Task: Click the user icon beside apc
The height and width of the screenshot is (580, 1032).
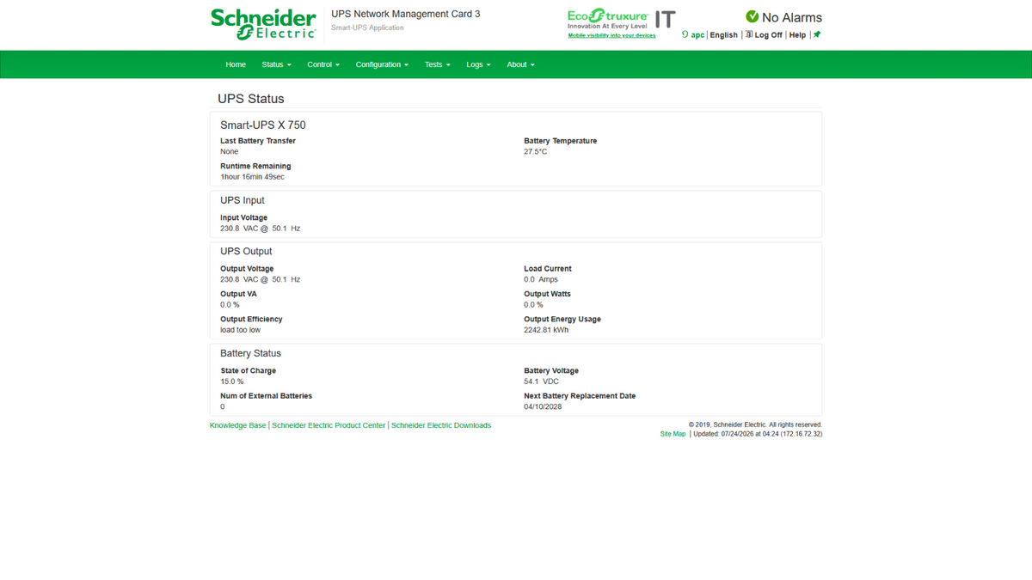Action: (x=685, y=35)
